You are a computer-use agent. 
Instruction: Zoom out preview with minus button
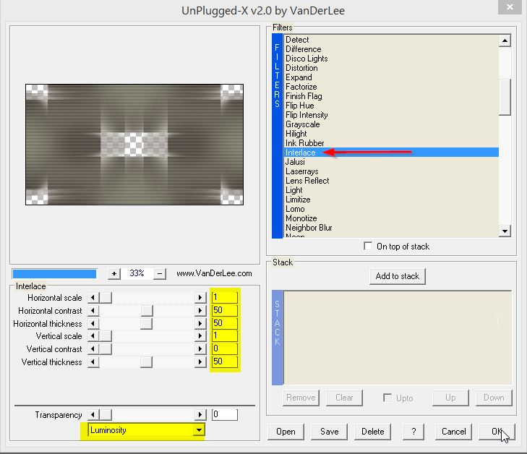coord(160,274)
